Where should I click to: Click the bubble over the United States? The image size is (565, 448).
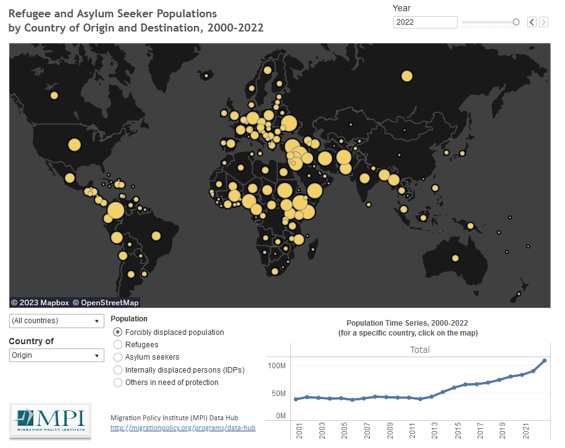tap(73, 145)
